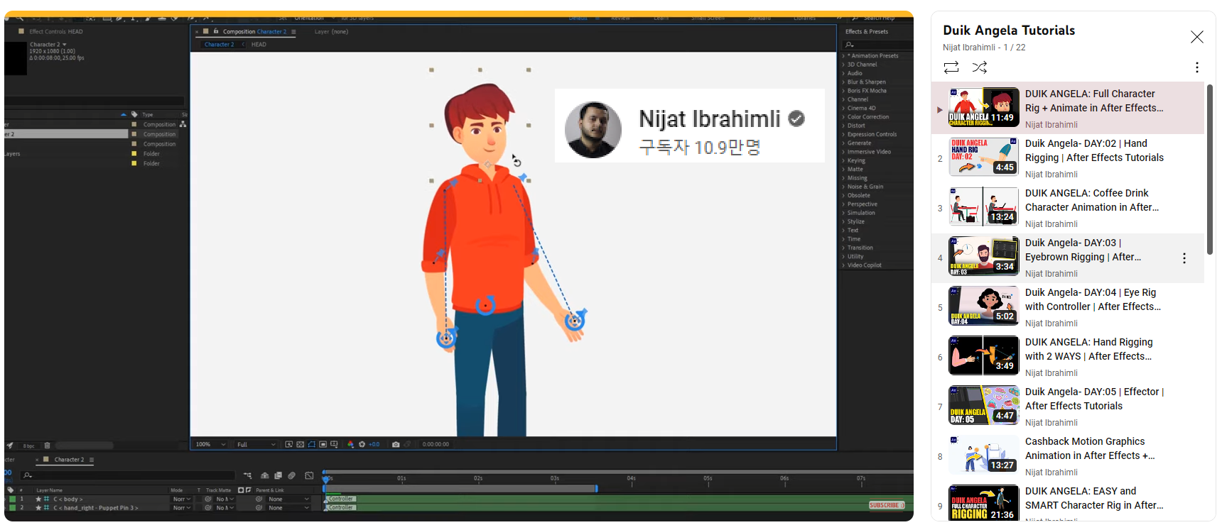Toggle fast previews viewer icon

pyautogui.click(x=289, y=445)
